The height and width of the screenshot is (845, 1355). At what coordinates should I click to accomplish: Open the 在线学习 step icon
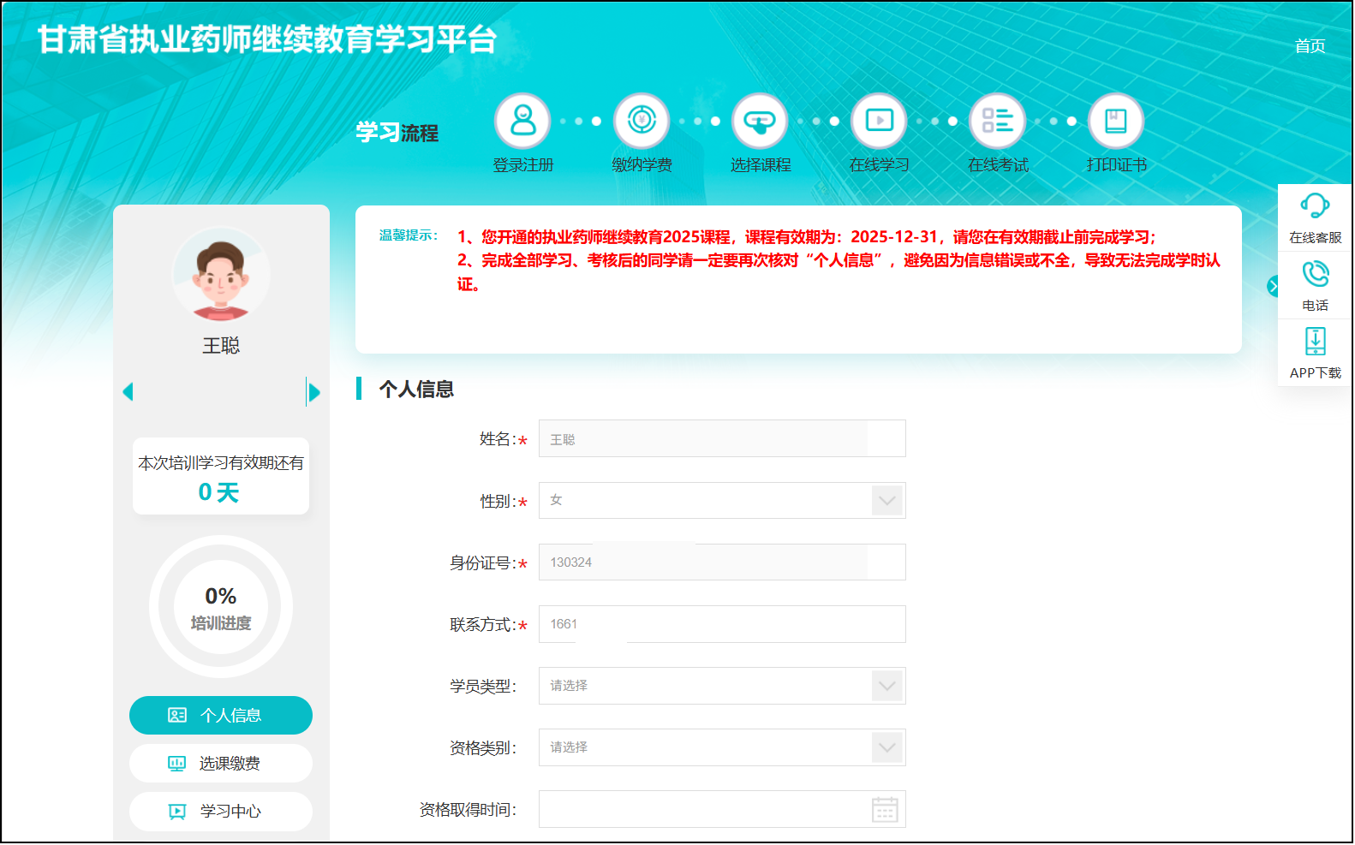[x=879, y=122]
